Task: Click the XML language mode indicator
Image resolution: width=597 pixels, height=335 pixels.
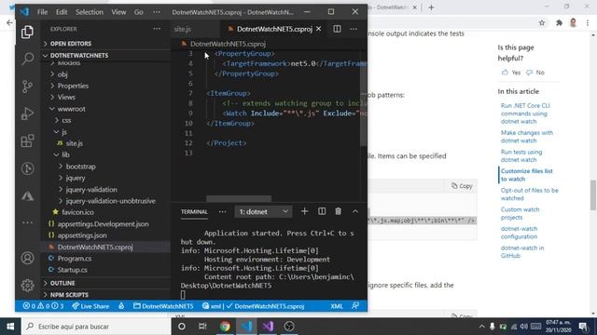Action: click(337, 306)
